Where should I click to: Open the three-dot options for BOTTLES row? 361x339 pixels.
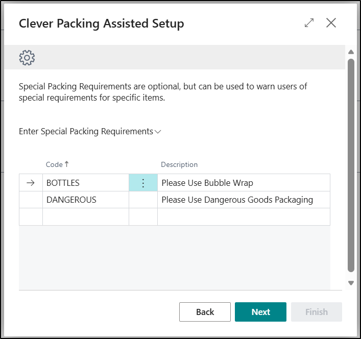[x=143, y=183]
